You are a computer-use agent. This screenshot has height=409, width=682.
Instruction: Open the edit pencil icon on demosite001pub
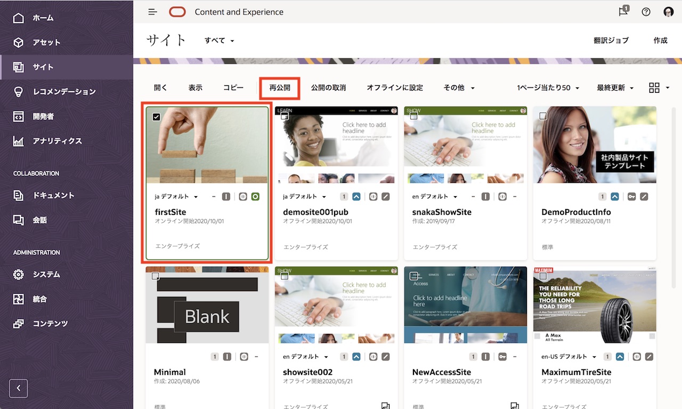point(385,196)
